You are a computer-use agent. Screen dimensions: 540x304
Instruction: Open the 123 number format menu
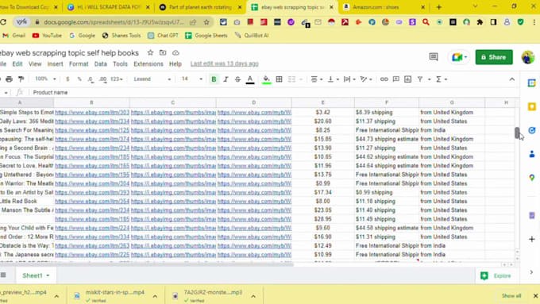(117, 79)
